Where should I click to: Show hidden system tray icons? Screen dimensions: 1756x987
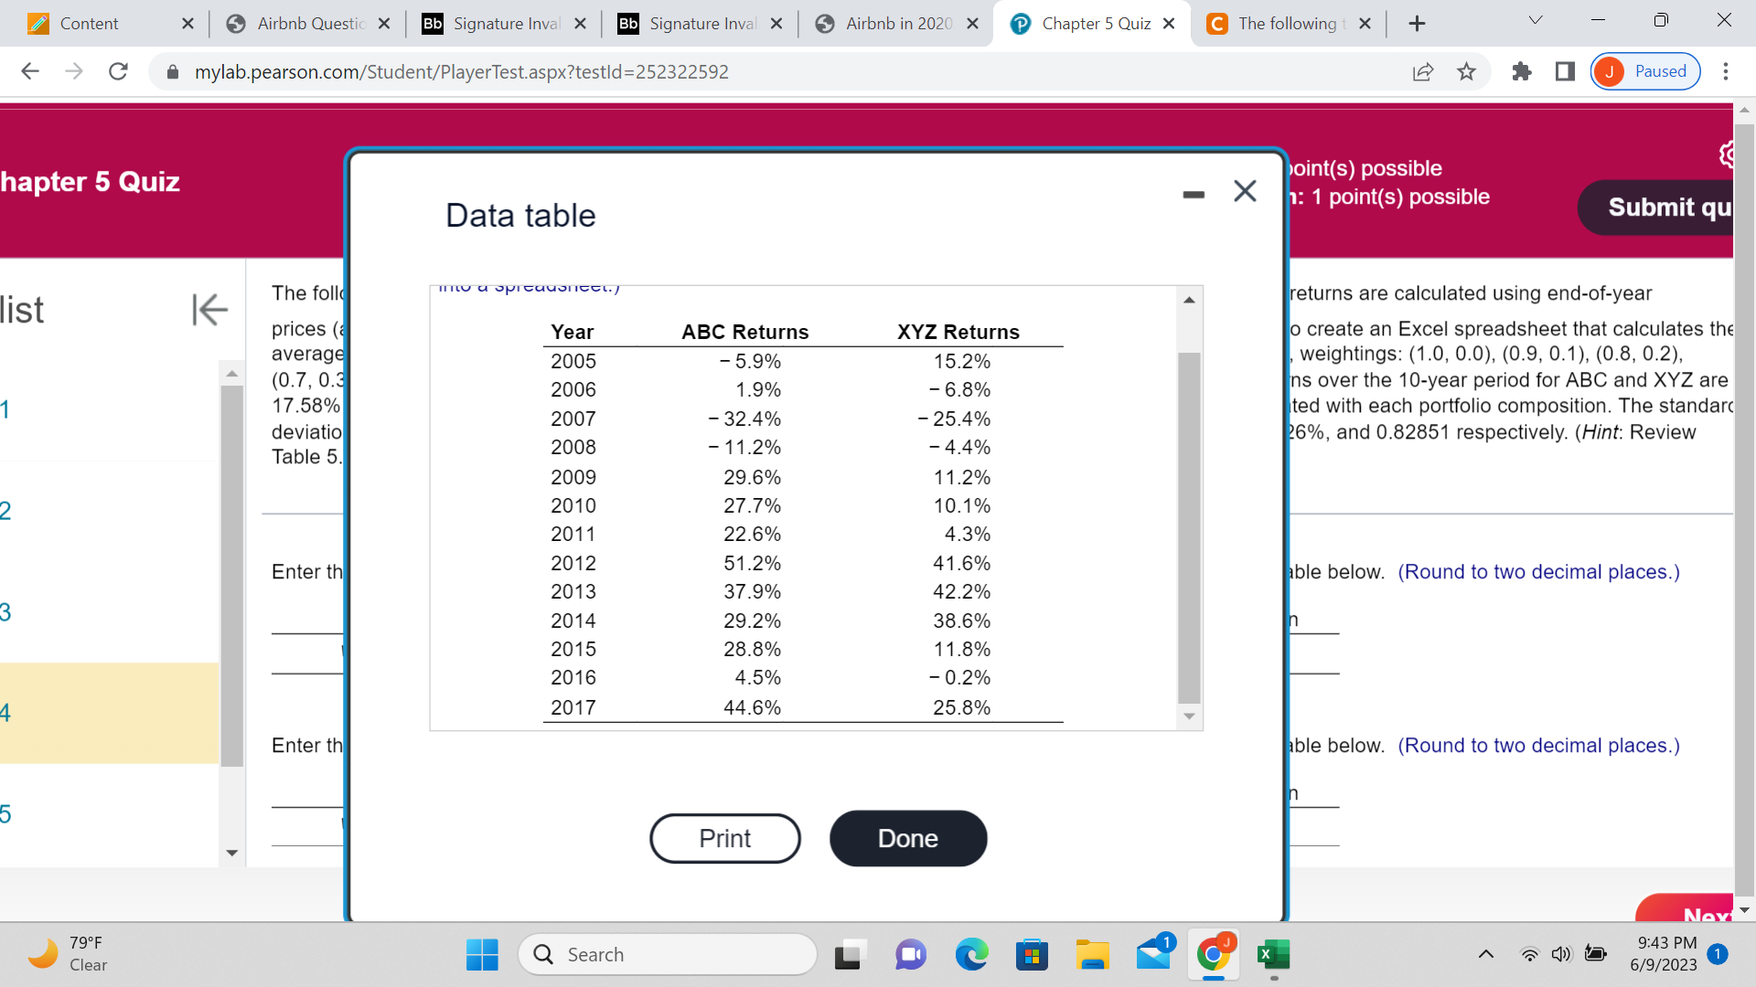tap(1486, 955)
